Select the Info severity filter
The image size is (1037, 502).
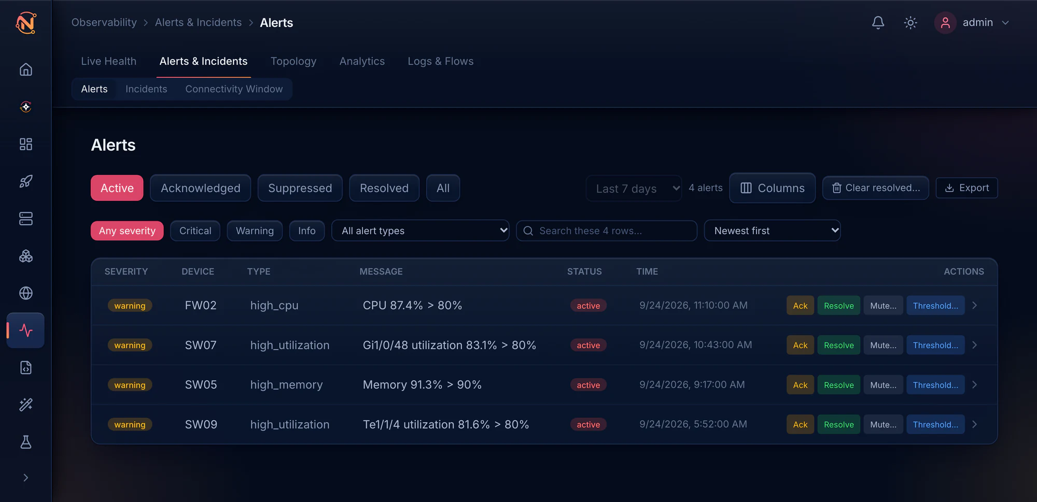[x=307, y=231]
